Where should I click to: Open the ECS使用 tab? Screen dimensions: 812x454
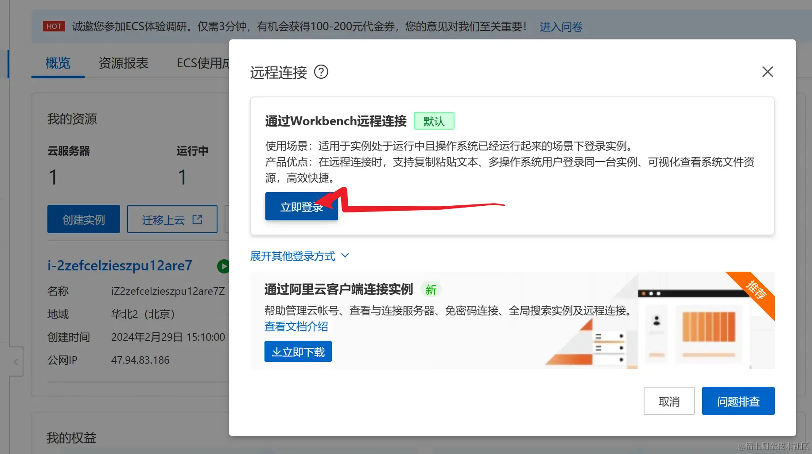(203, 63)
